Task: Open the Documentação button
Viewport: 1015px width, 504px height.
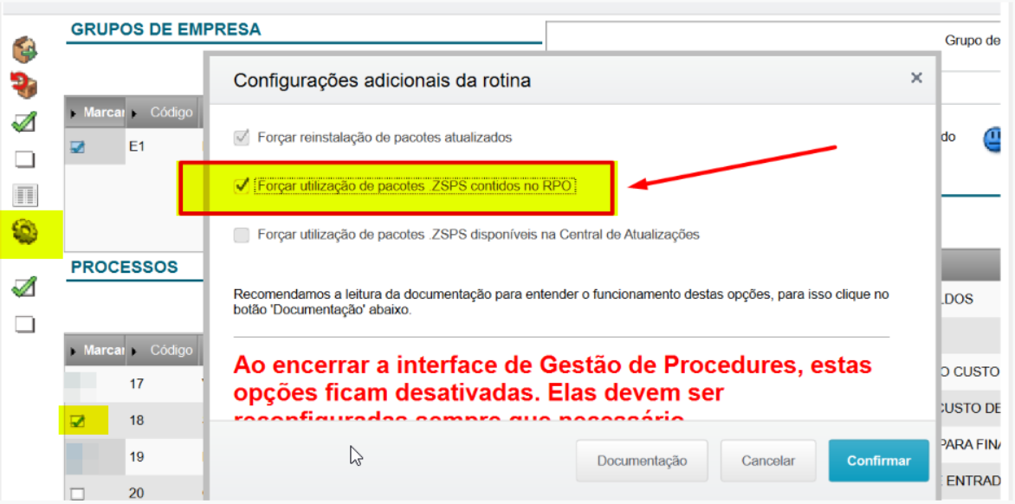Action: coord(642,461)
